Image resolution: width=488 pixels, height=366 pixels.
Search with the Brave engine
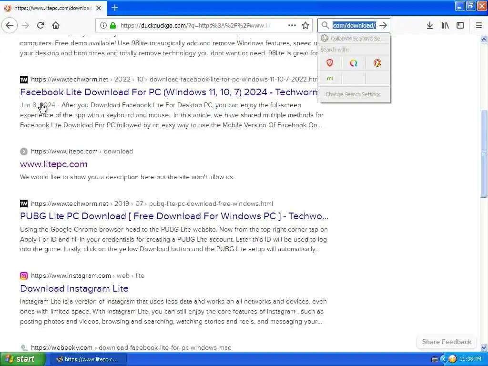click(330, 63)
